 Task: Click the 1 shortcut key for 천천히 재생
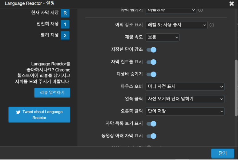pos(65,24)
